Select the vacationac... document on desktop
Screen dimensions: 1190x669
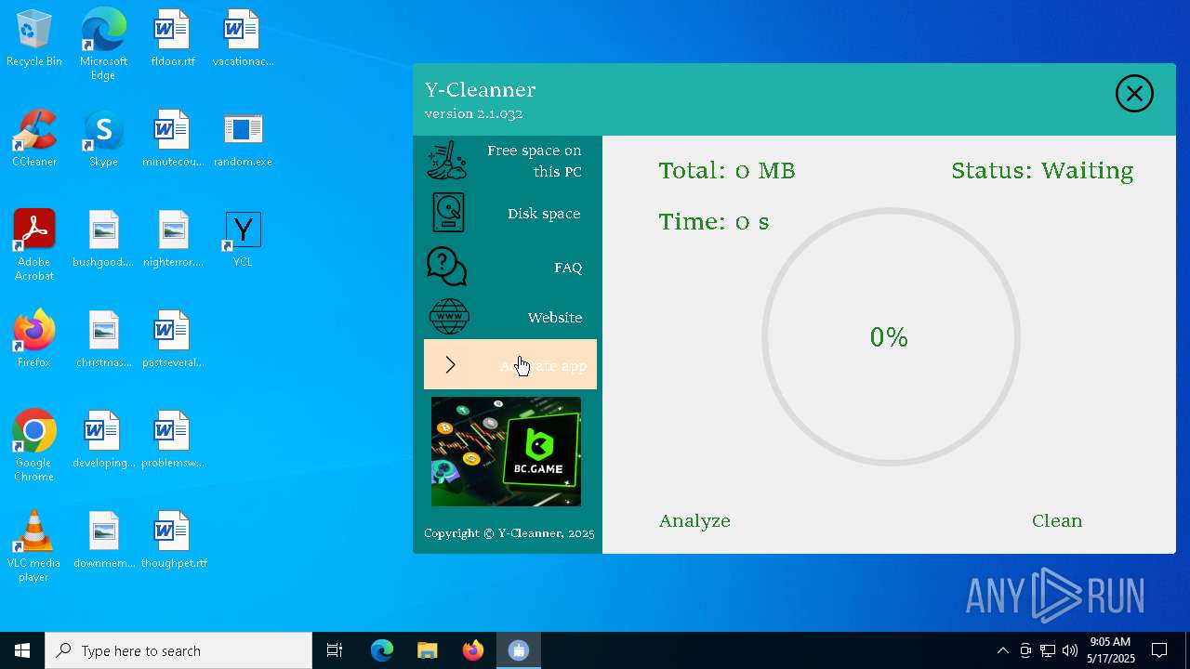[x=243, y=39]
